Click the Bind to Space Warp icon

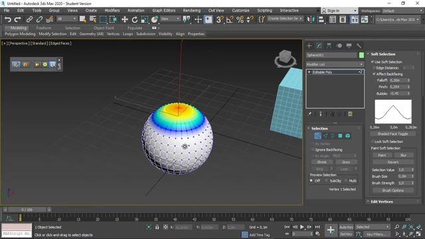pyautogui.click(x=49, y=19)
